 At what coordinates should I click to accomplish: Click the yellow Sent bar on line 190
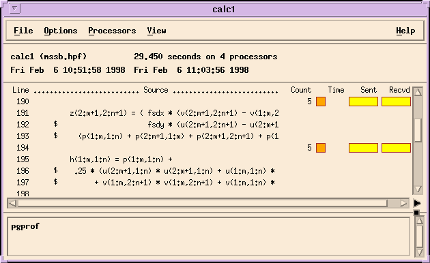[363, 102]
